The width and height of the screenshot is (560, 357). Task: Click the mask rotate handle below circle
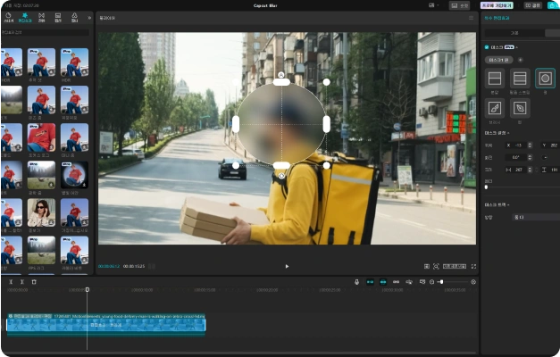pos(281,176)
